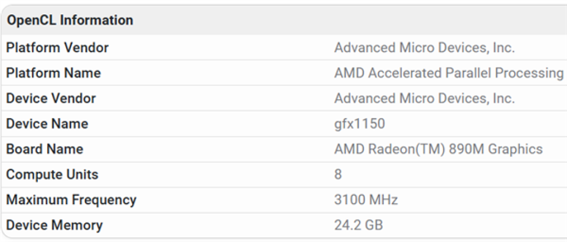Click the AMD Accelerated Parallel Processing value
567x242 pixels.
tap(449, 73)
